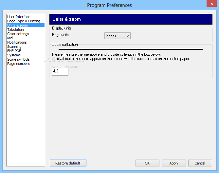Click the zoom calibration length field
Viewport: 219px width, 173px height.
tap(60, 72)
